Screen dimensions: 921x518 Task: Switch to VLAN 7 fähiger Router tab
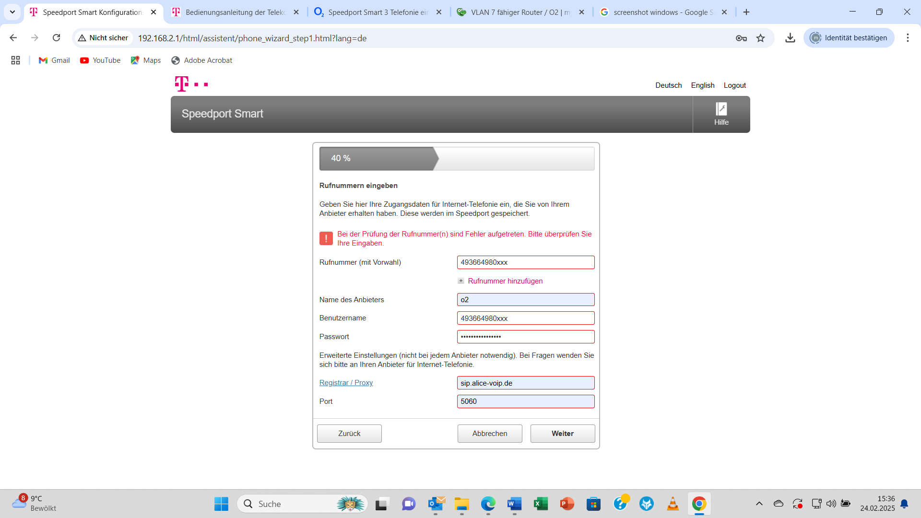[x=520, y=12]
